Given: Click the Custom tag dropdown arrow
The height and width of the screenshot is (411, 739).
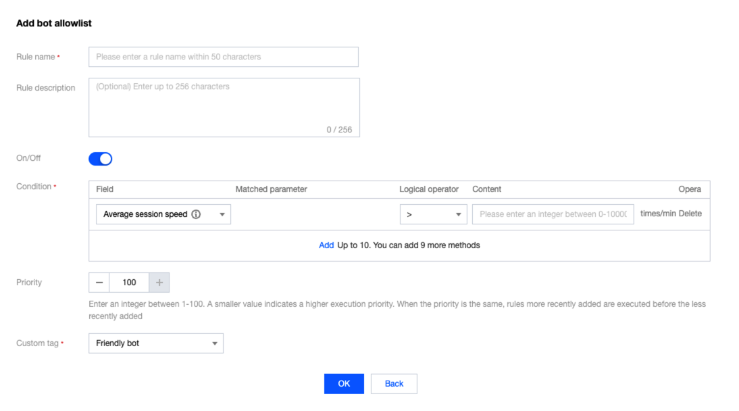Looking at the screenshot, I should (215, 343).
